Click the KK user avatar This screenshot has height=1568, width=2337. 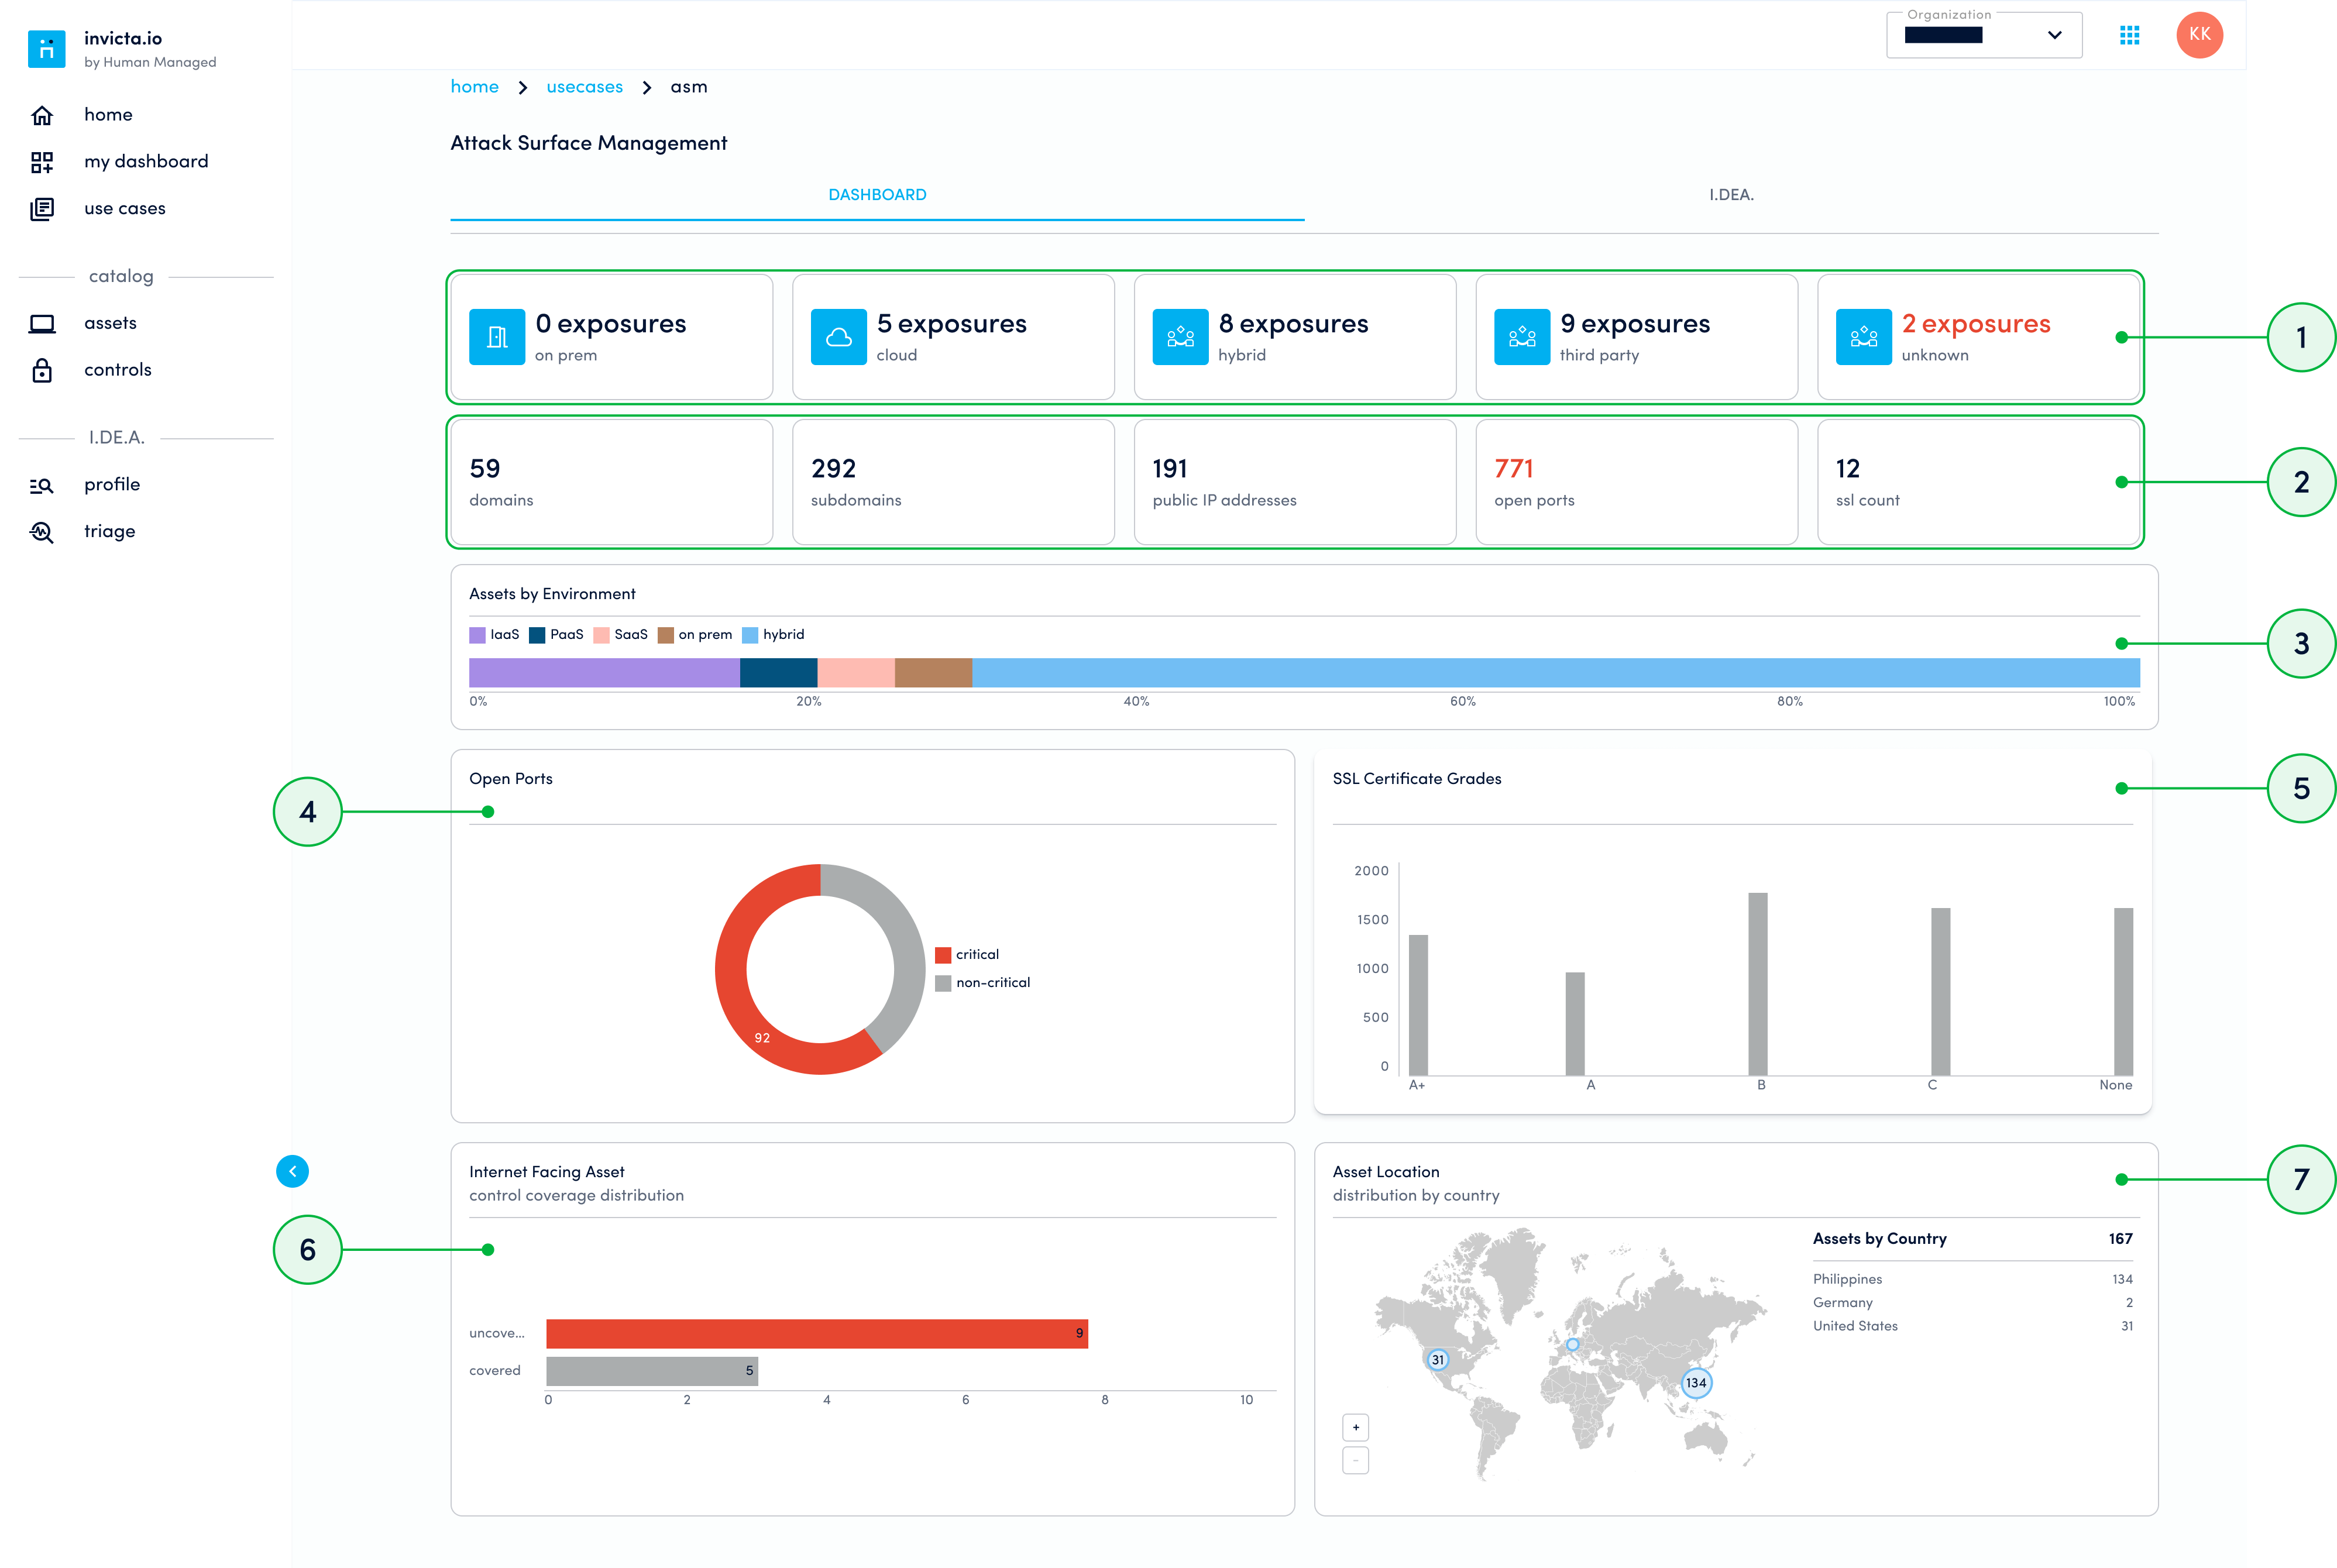point(2198,35)
